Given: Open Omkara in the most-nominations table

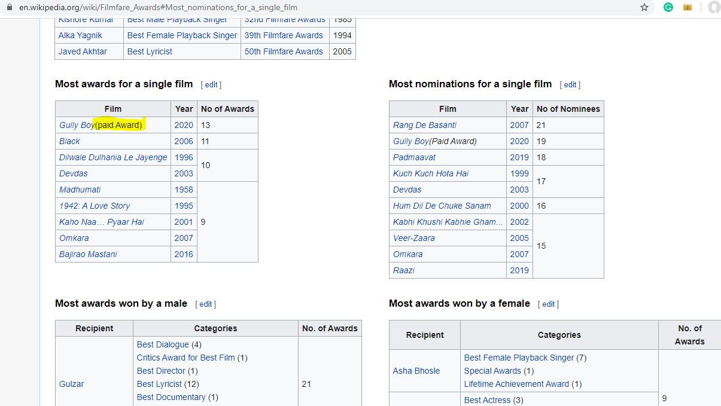Looking at the screenshot, I should (x=408, y=254).
